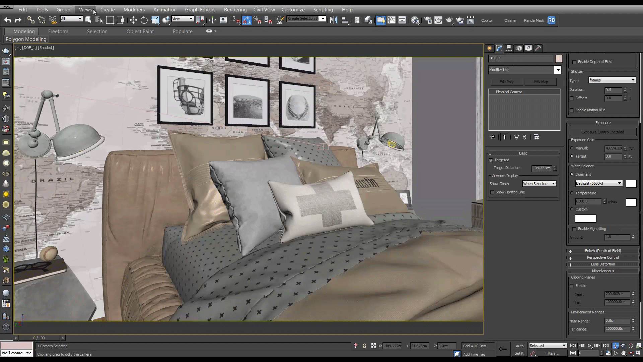643x362 pixels.
Task: Open Show Cone When Selected dropdown
Action: 539,184
